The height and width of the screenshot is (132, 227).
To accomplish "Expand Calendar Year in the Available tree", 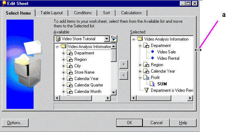I will (63, 79).
